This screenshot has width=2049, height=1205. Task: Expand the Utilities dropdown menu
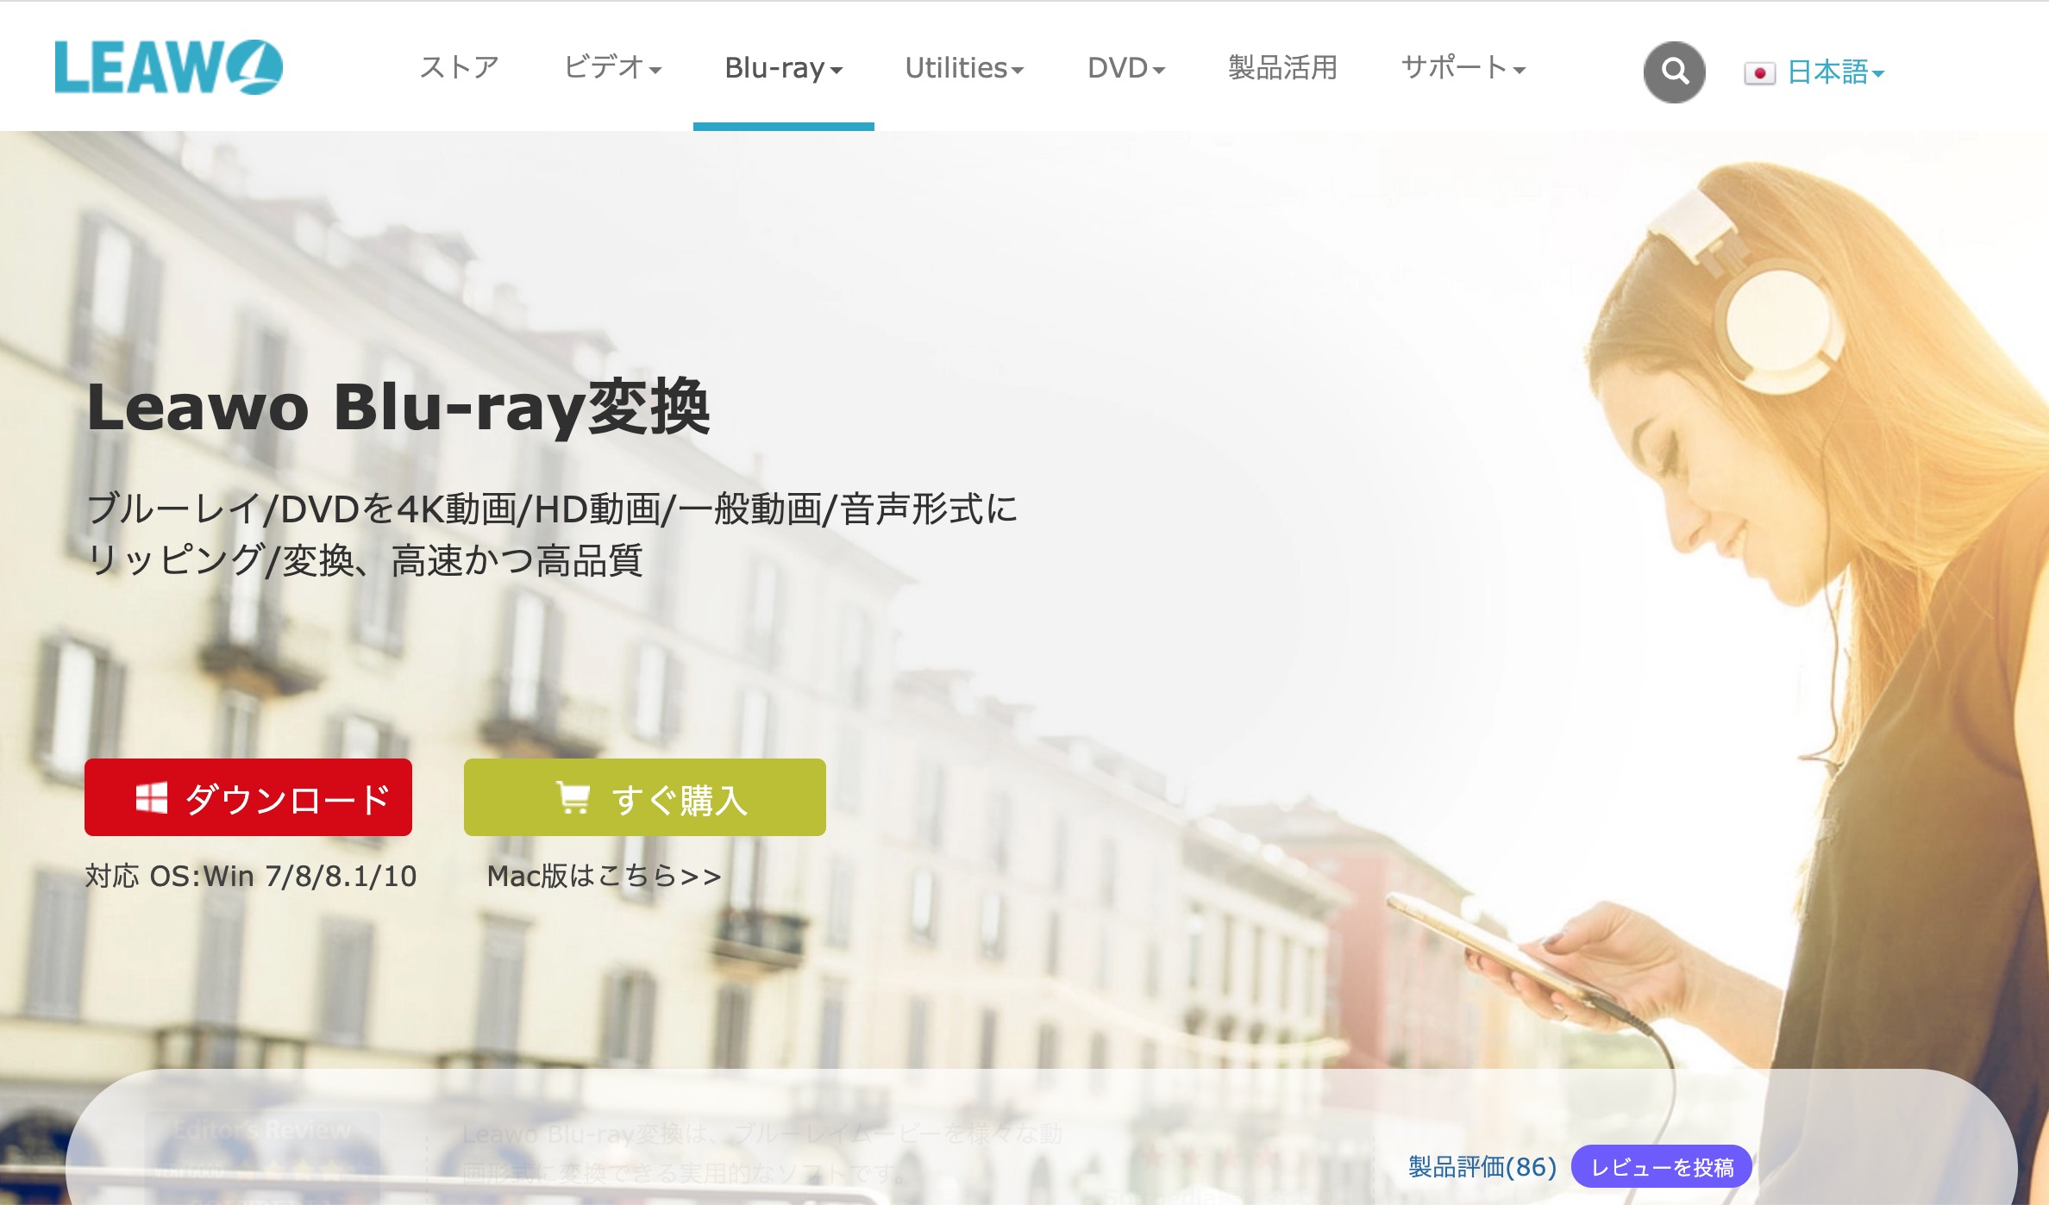coord(964,67)
